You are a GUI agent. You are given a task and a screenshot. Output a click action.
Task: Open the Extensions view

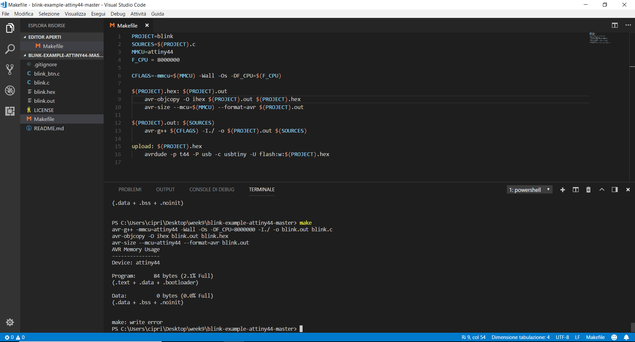click(10, 111)
